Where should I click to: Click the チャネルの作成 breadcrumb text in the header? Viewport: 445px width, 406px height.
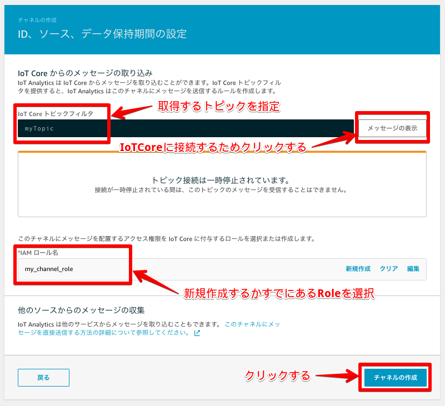37,20
